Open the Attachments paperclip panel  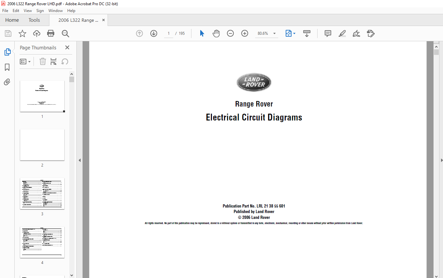(x=7, y=82)
